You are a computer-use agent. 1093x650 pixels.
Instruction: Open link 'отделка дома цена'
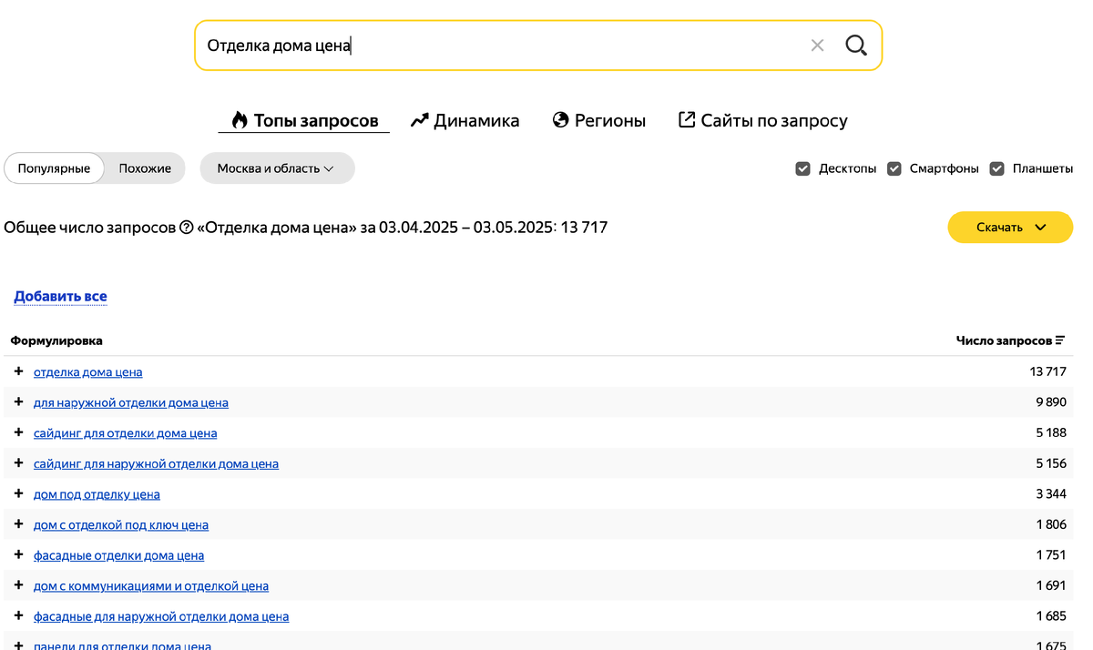coord(87,372)
